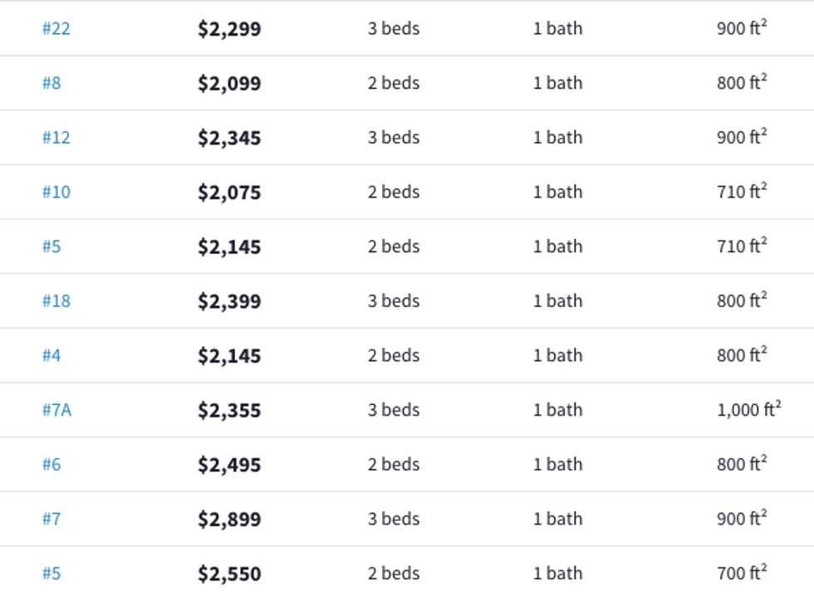Open unit #6 listing link
The image size is (814, 595).
[x=51, y=465]
